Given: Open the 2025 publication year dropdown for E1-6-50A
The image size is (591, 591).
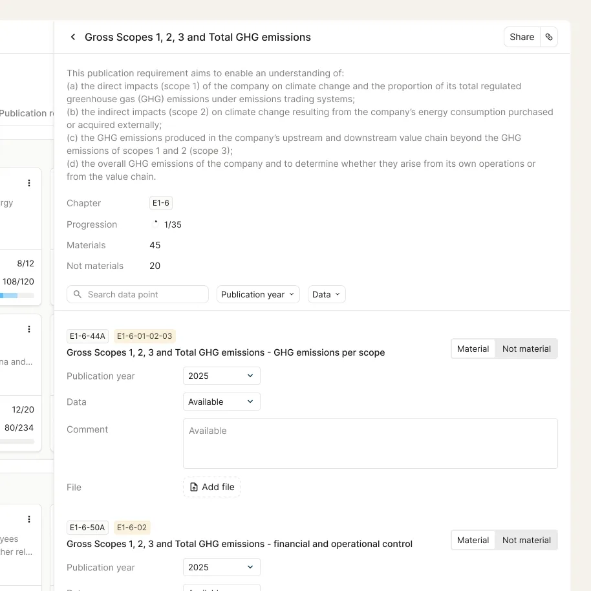Looking at the screenshot, I should tap(222, 568).
